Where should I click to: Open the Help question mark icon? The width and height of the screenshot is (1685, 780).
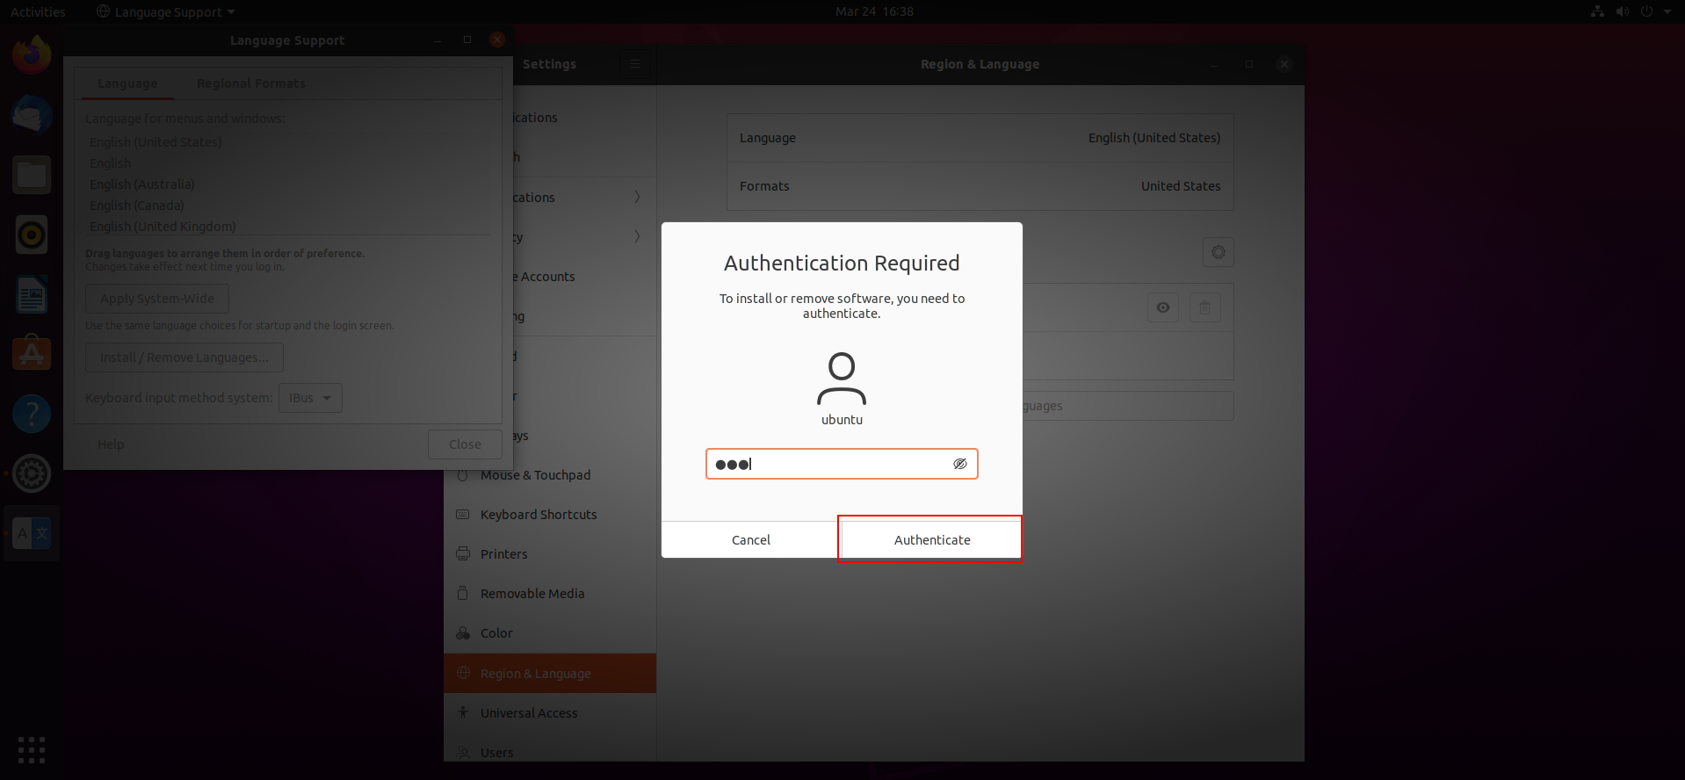pyautogui.click(x=32, y=414)
